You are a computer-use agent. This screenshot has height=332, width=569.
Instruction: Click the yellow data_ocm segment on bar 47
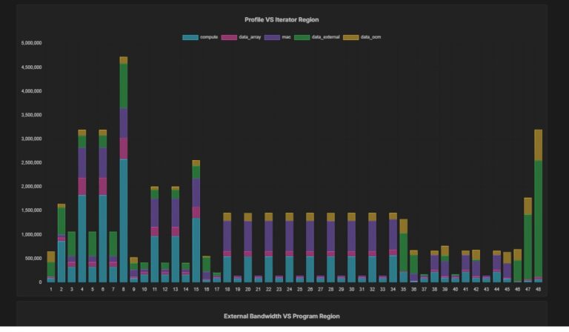pos(528,206)
